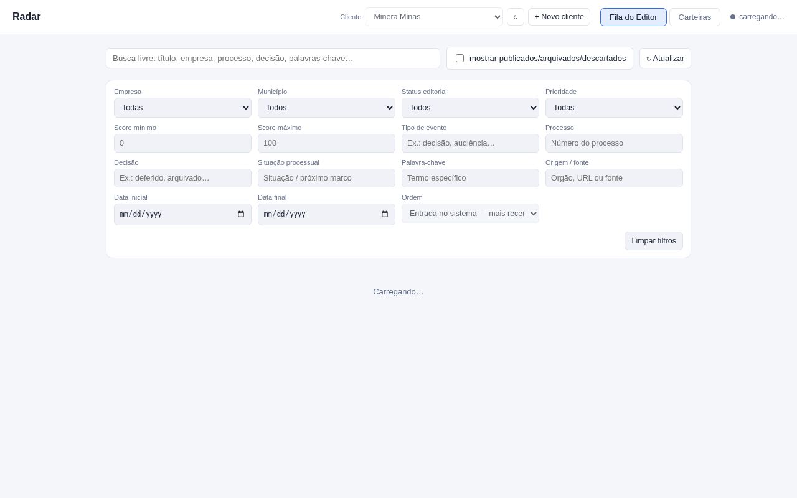
Task: Click the Data final date field
Action: pos(326,214)
